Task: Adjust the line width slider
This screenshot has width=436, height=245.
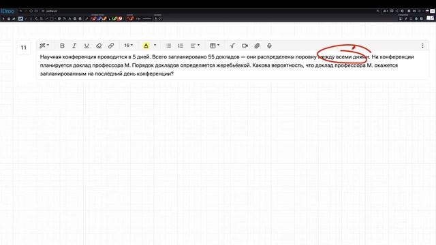Action: [x=147, y=18]
